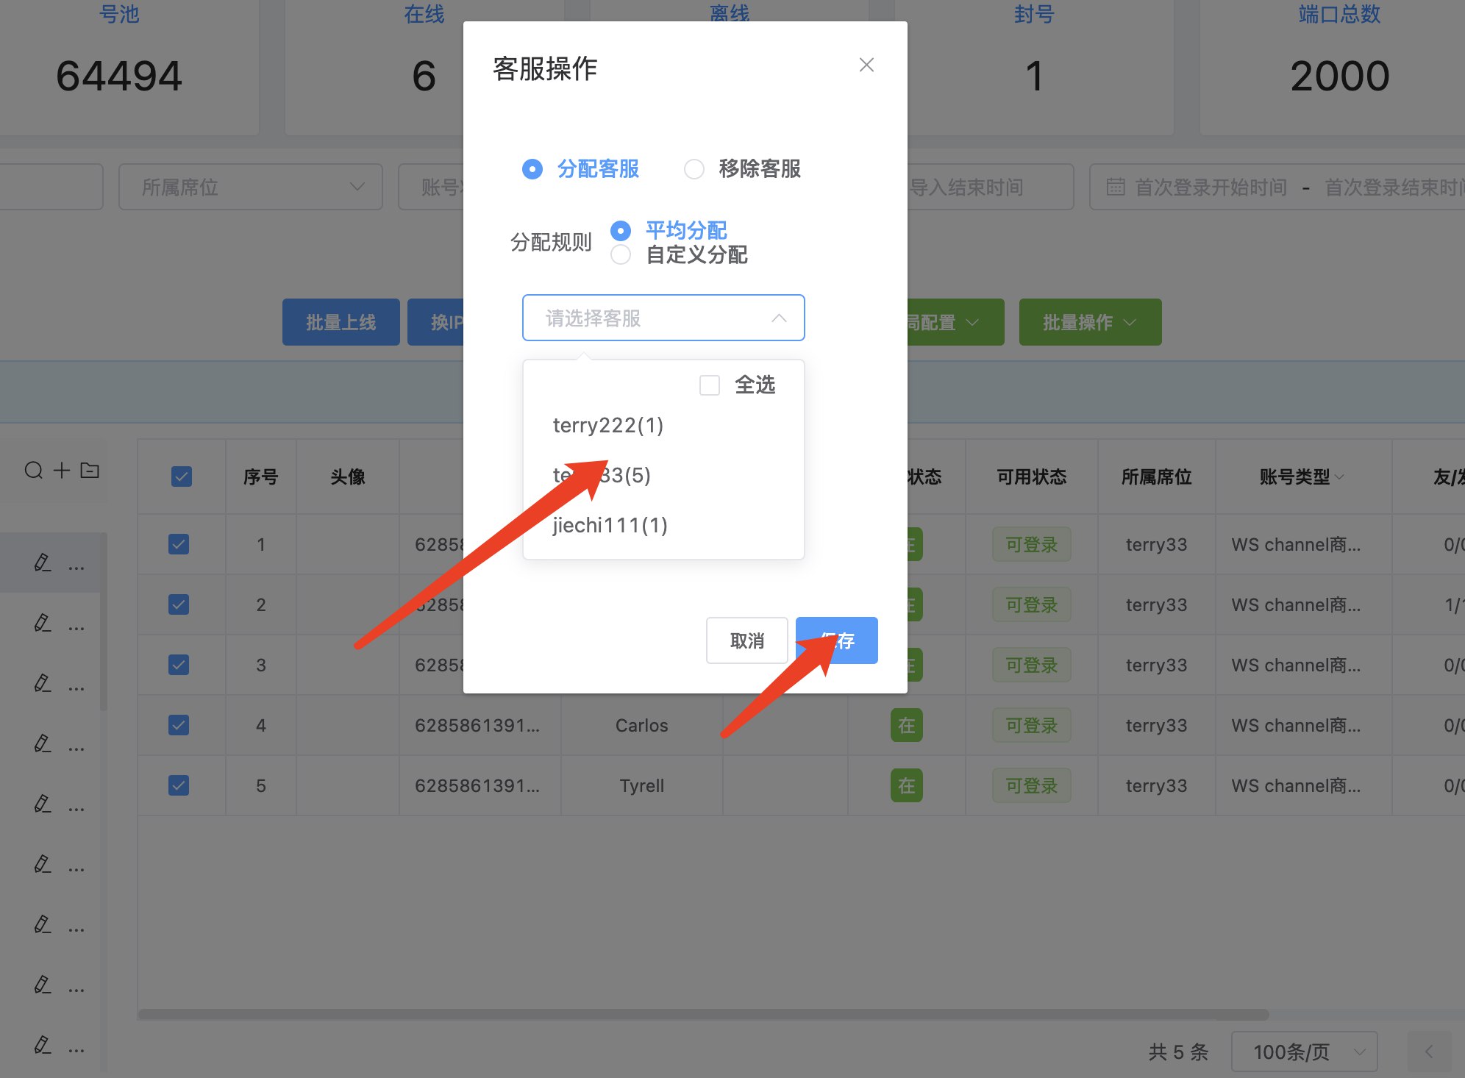Image resolution: width=1465 pixels, height=1078 pixels.
Task: Uncheck the checkbox for row 5
Action: tap(179, 785)
